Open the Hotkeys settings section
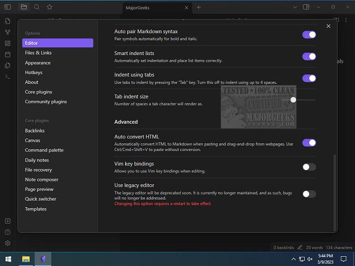355x266 pixels. 33,72
